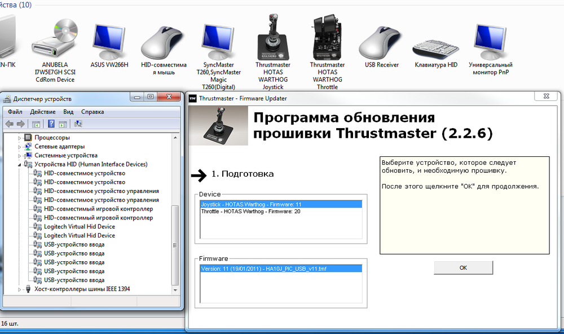The image size is (564, 334).
Task: Open the Вид menu in Device Manager
Action: 67,112
